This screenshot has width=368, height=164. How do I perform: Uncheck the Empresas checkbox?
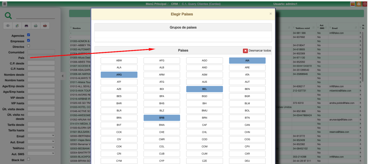(29, 40)
